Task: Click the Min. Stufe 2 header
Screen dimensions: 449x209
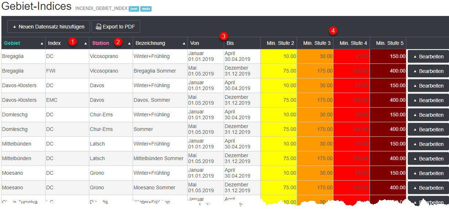Action: (279, 43)
